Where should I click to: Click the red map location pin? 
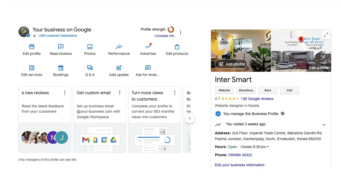(301, 40)
